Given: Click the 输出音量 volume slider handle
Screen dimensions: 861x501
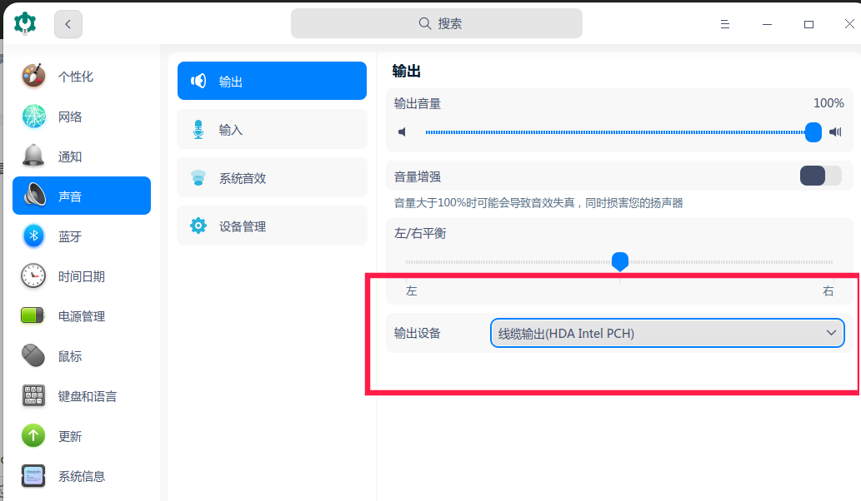Looking at the screenshot, I should pos(813,132).
